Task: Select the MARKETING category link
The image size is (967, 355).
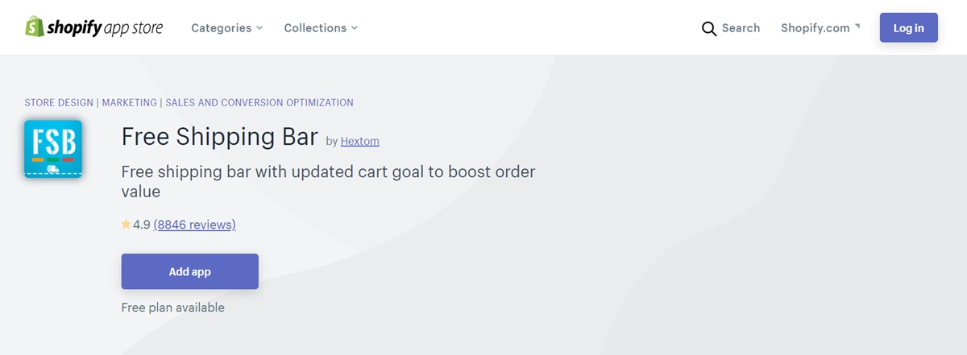Action: pos(130,103)
